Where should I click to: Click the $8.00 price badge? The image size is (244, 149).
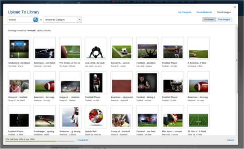coord(19,44)
